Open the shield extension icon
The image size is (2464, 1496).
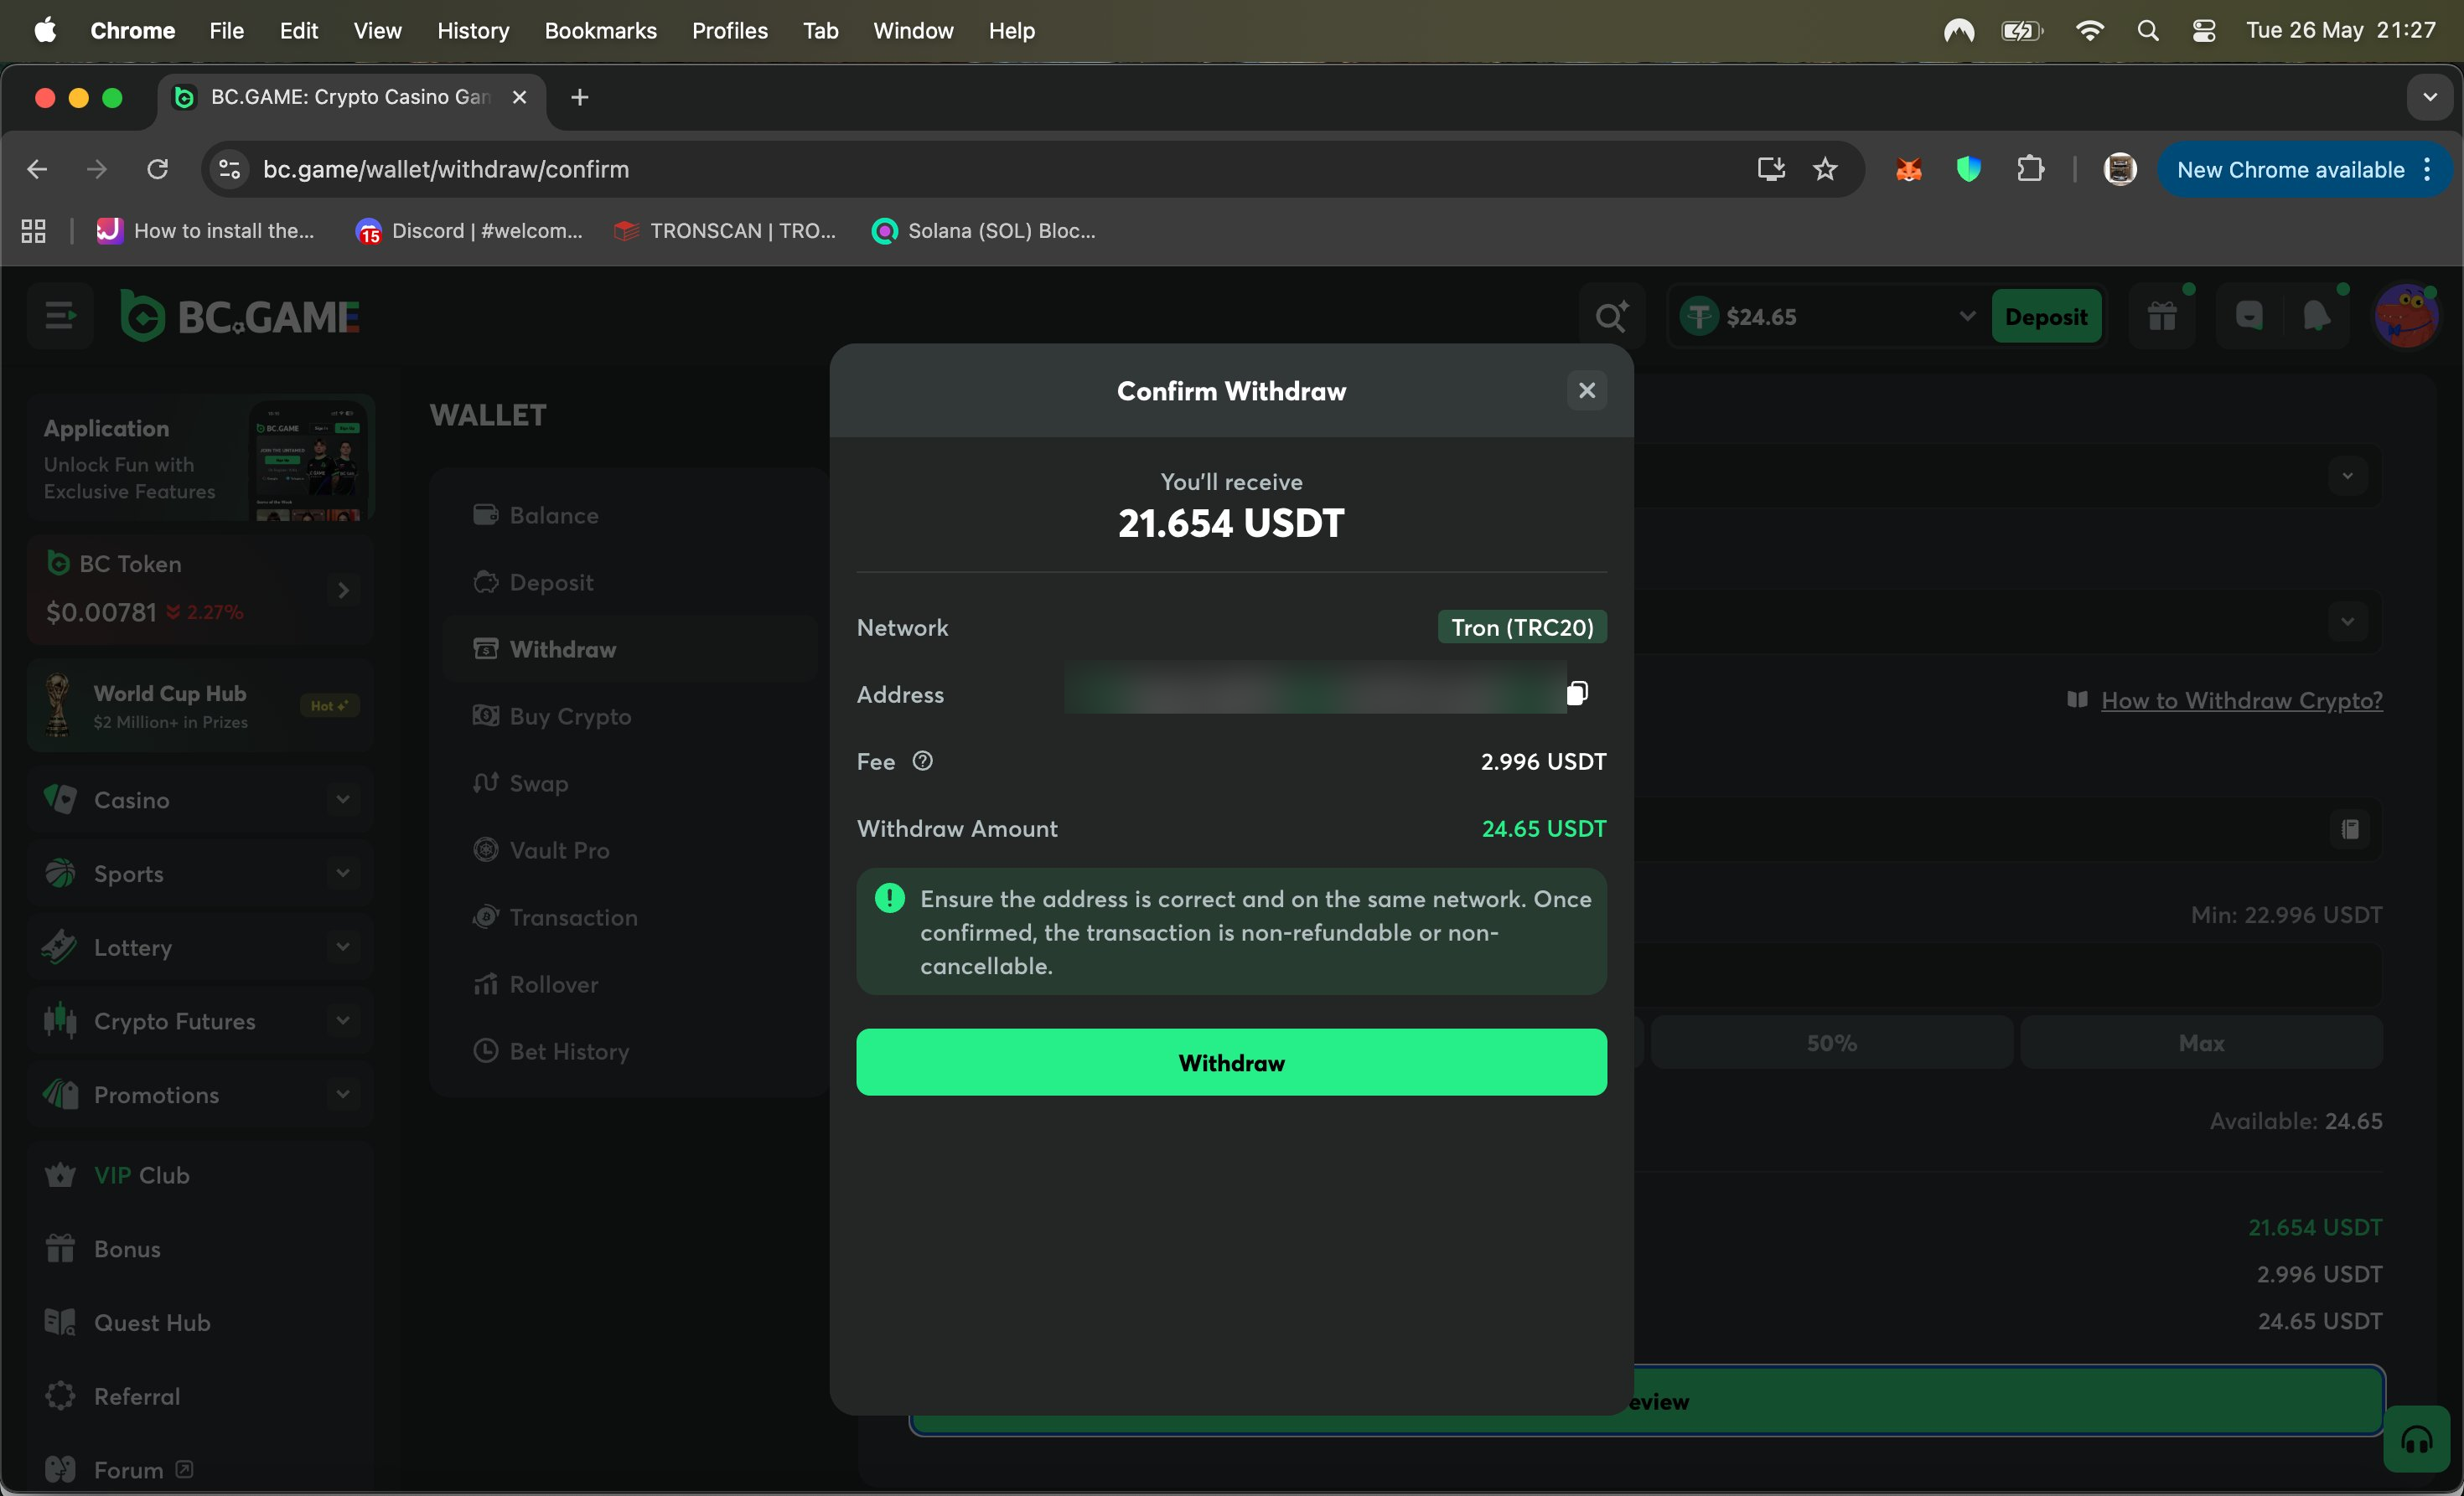coord(1968,170)
